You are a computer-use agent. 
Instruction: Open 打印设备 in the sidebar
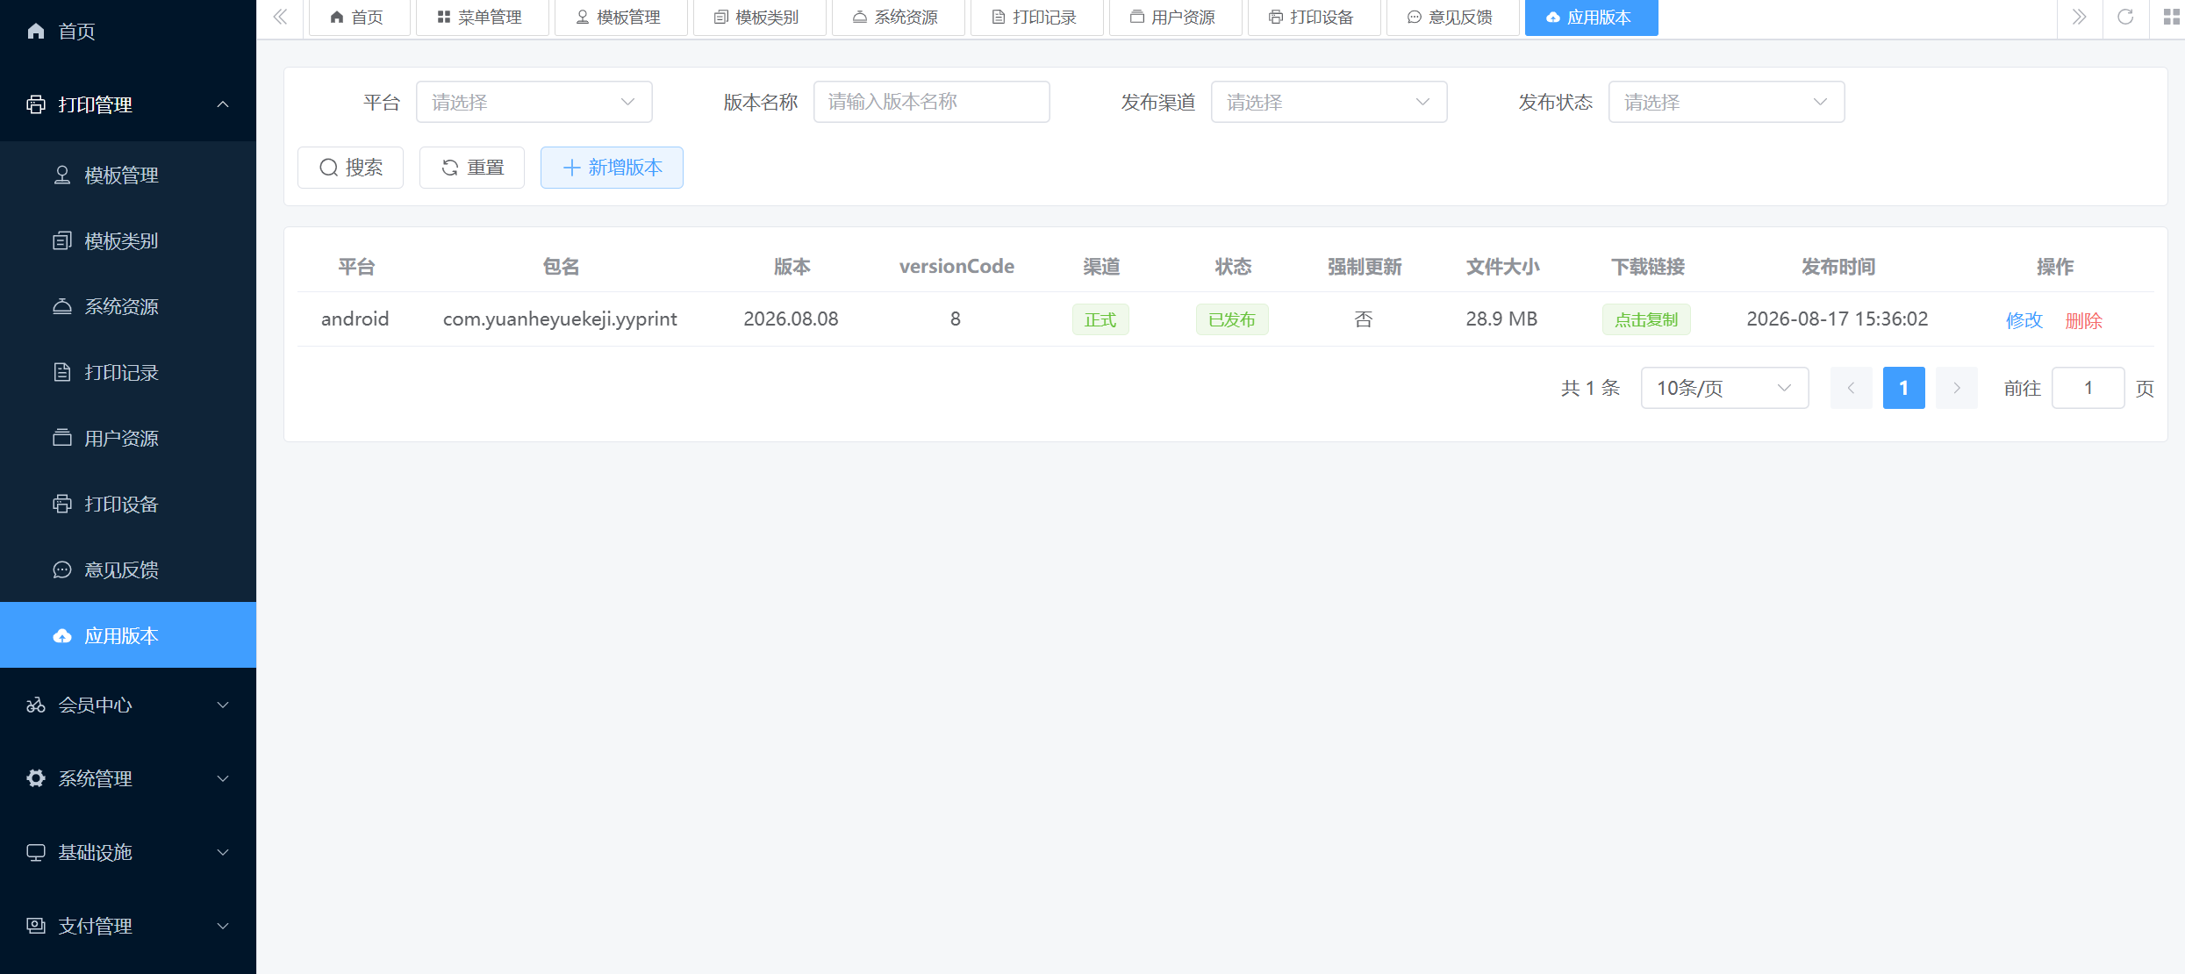[128, 504]
